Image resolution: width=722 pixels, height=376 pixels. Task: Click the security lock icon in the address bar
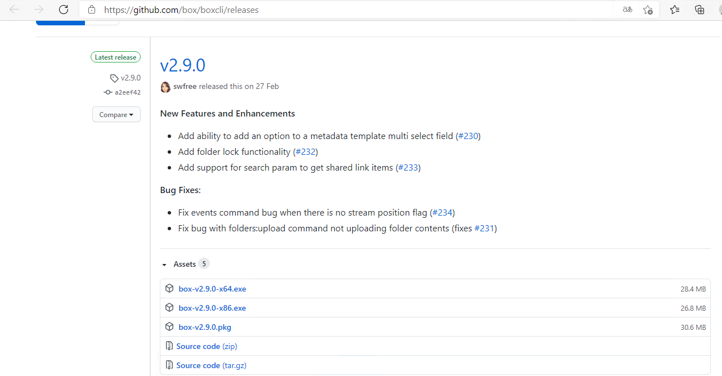[91, 10]
